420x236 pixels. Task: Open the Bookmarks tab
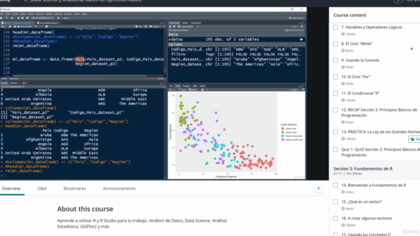tap(75, 188)
